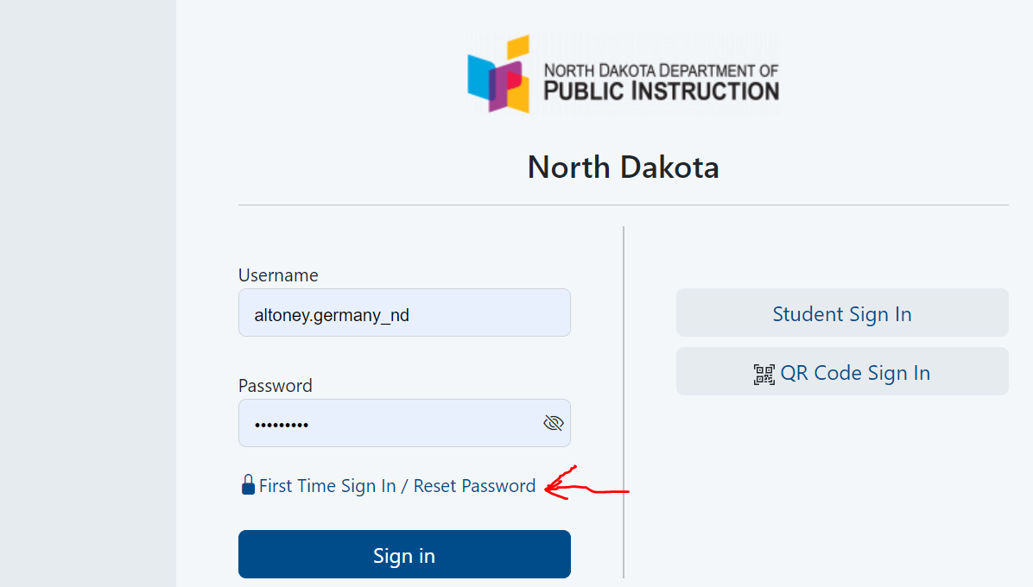Focus the Password input field

click(x=404, y=423)
